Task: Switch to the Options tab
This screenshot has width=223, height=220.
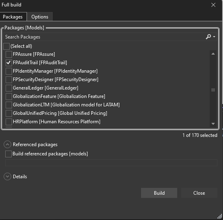Action: 40,17
